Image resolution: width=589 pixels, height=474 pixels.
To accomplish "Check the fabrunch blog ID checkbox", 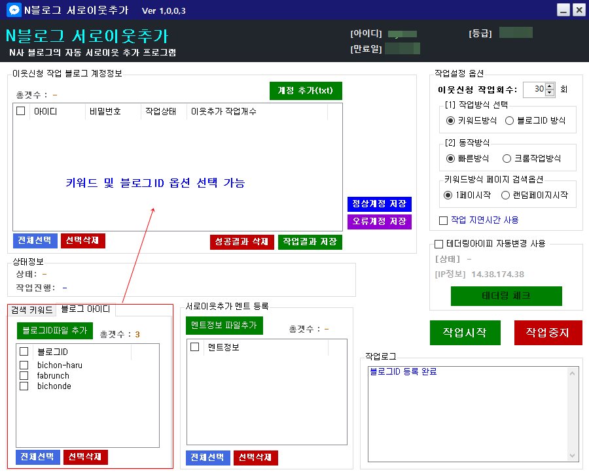I will point(24,375).
